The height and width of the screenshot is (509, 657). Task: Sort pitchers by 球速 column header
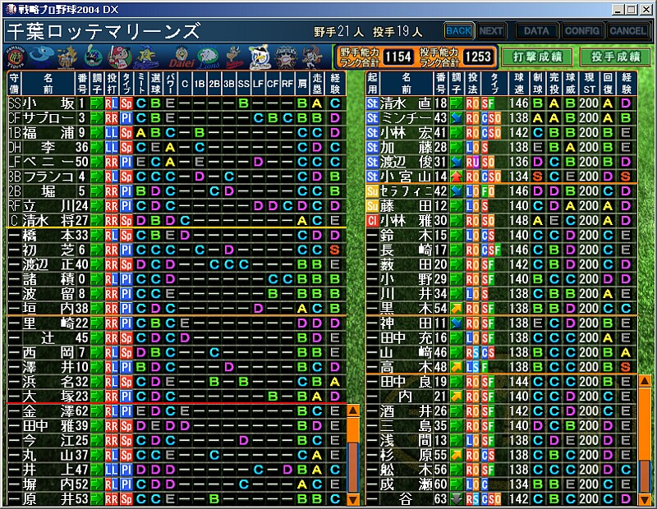(519, 84)
